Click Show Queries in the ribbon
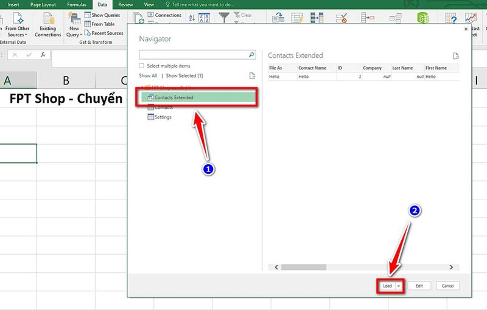The width and height of the screenshot is (487, 310). [x=102, y=15]
